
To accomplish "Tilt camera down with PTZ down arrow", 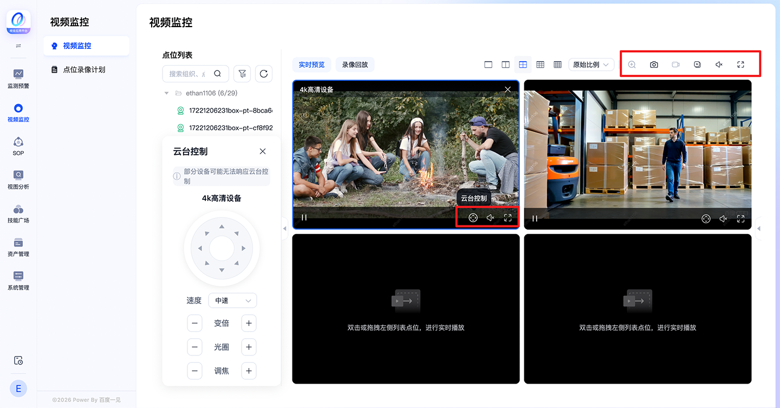I will pos(222,270).
